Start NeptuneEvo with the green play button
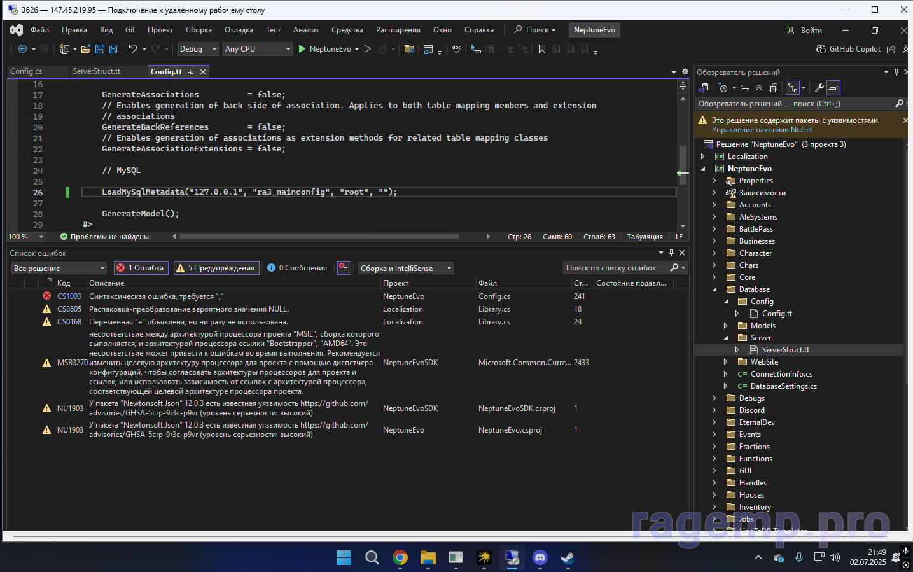 [x=302, y=49]
